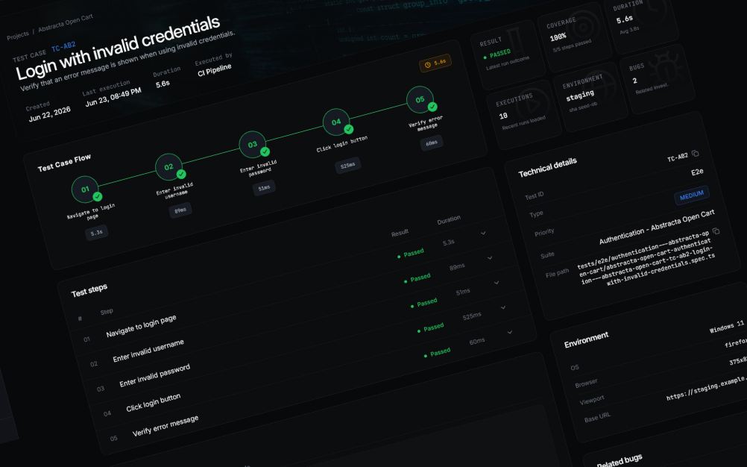Click the 'Verify error message' label under step 05

click(x=426, y=123)
